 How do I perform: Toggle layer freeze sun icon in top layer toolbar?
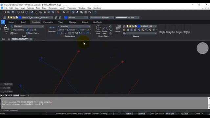11,17
